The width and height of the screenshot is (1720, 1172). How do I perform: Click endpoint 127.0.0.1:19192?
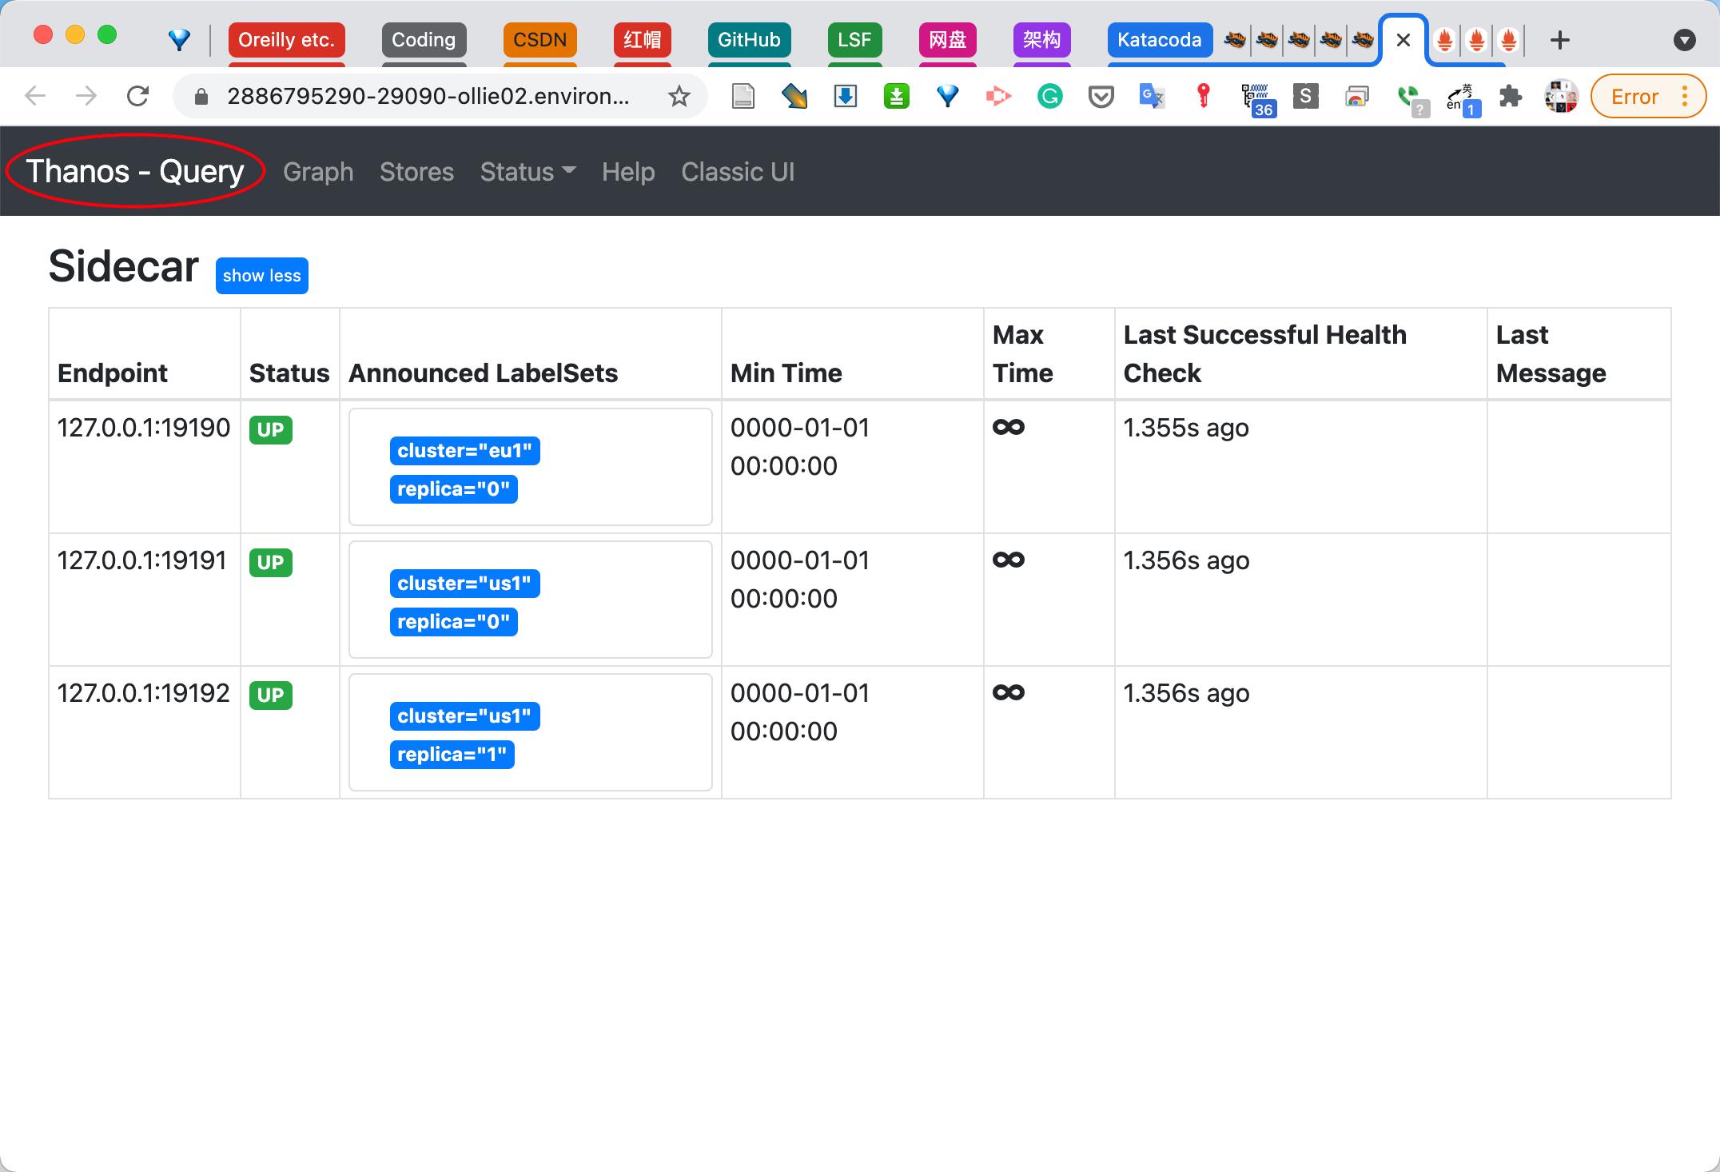click(144, 693)
